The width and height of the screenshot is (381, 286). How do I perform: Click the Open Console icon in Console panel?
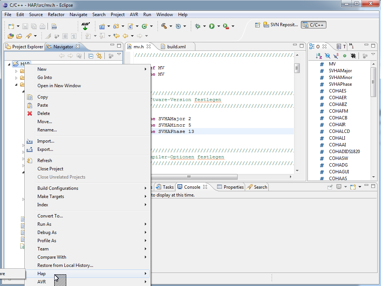click(x=353, y=187)
